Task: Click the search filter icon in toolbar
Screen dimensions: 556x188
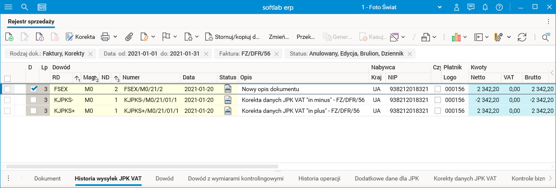Action: pos(546,37)
